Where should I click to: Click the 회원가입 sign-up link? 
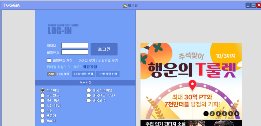(90, 67)
